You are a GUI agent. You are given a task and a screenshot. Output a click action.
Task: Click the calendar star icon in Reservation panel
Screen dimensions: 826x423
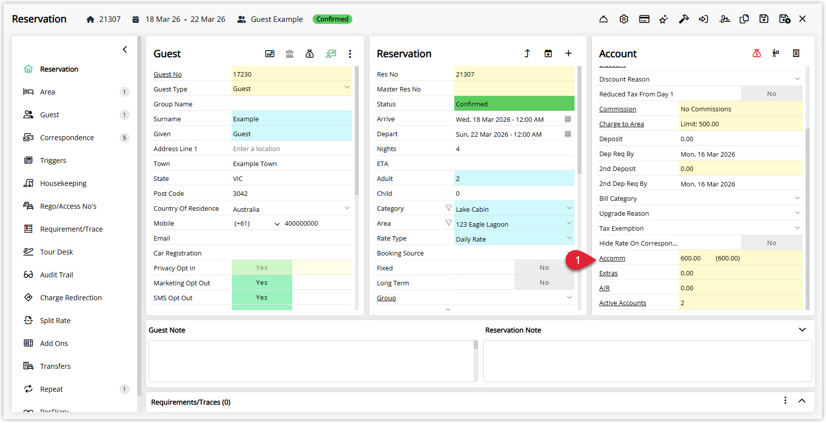point(548,53)
